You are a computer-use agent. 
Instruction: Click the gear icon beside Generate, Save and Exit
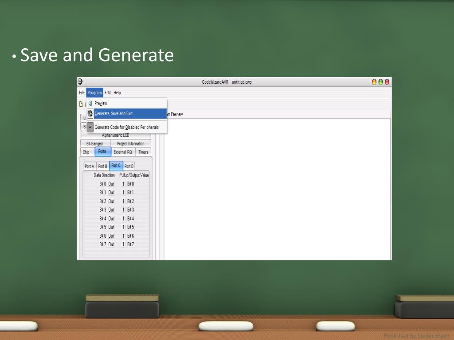(90, 114)
